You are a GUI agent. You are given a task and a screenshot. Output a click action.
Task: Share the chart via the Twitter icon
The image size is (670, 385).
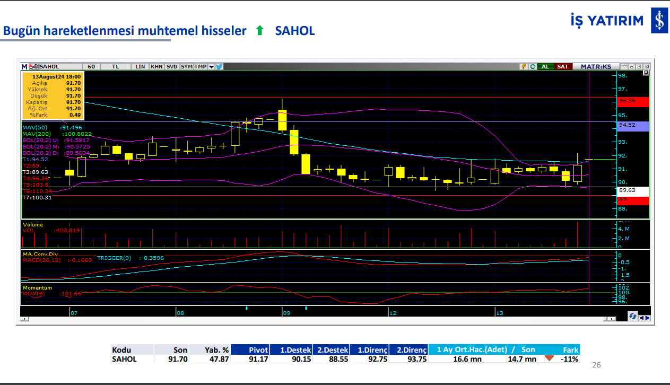(219, 66)
